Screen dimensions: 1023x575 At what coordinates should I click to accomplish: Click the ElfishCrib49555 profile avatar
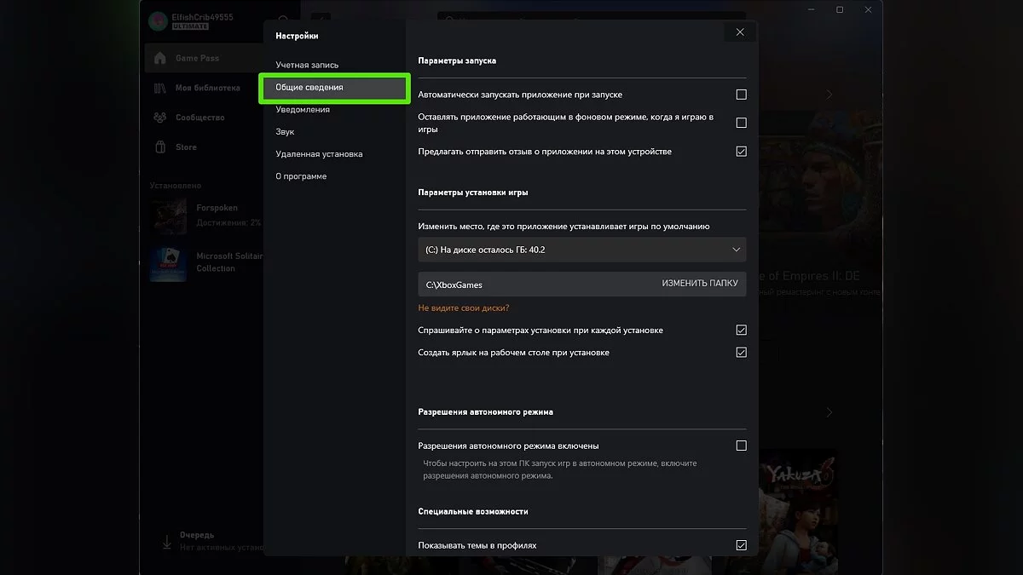tap(158, 21)
